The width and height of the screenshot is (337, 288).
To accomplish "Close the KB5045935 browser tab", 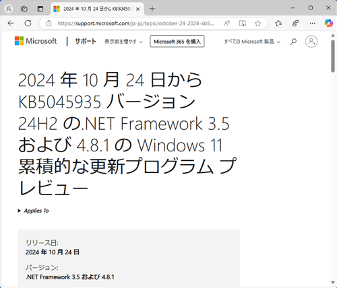I will coord(138,9).
